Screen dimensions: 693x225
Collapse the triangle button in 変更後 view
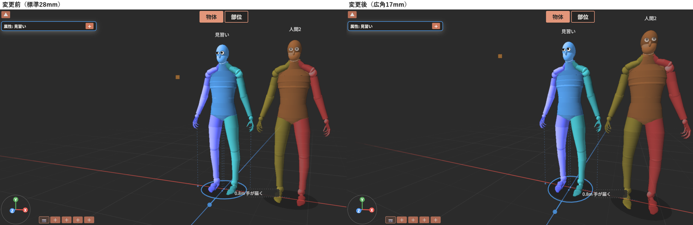(353, 15)
